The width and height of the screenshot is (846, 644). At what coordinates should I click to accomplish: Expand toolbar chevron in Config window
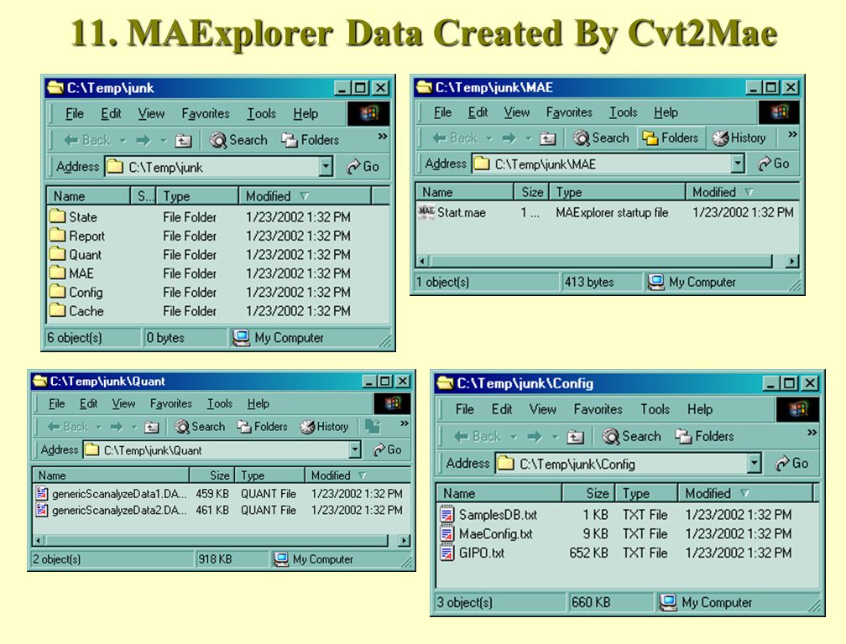(812, 432)
